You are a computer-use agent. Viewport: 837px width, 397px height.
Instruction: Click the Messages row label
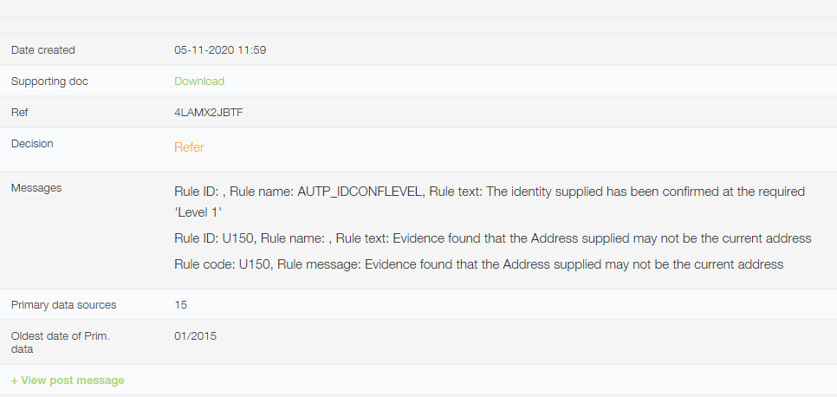tap(36, 188)
